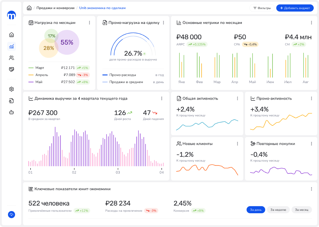This screenshot has width=319, height=227.
Task: Open the handshake deals icon in sidebar
Action: (x=12, y=69)
